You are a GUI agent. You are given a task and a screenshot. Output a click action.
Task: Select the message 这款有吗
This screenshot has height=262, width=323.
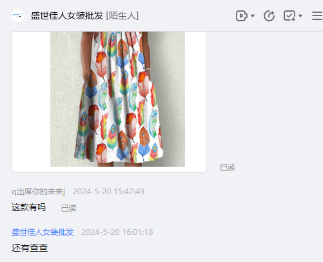pyautogui.click(x=28, y=208)
